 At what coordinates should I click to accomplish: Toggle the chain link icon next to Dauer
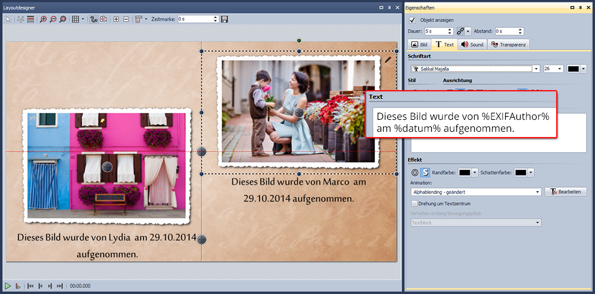coord(460,31)
